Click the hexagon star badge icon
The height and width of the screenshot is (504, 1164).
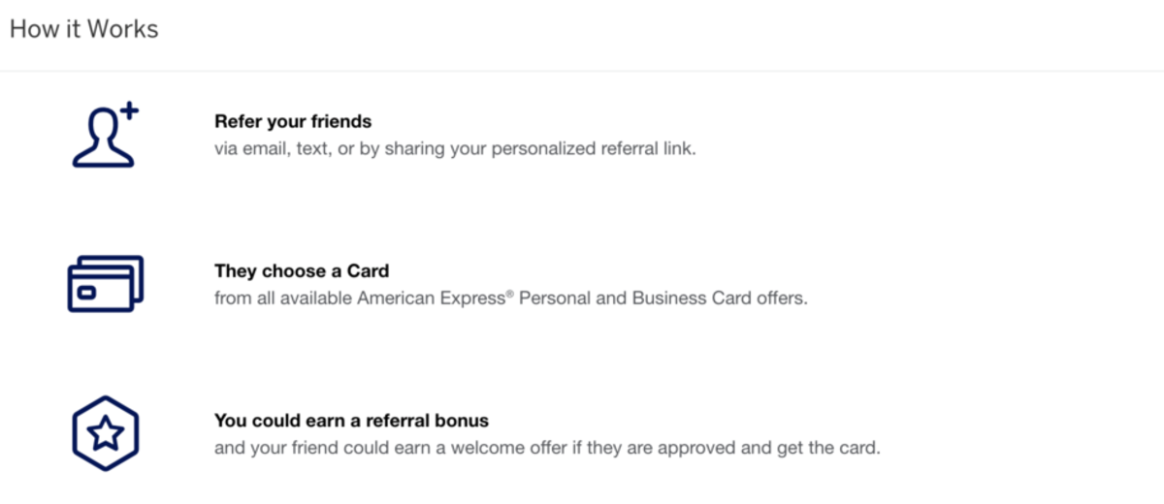(x=106, y=433)
